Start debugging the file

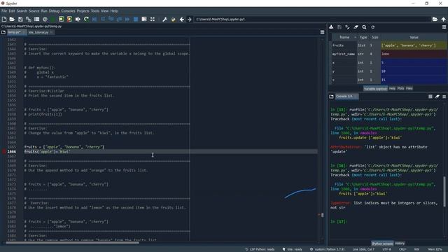point(94,19)
